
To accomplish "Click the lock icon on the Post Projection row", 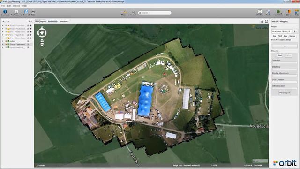I will click(x=28, y=25).
